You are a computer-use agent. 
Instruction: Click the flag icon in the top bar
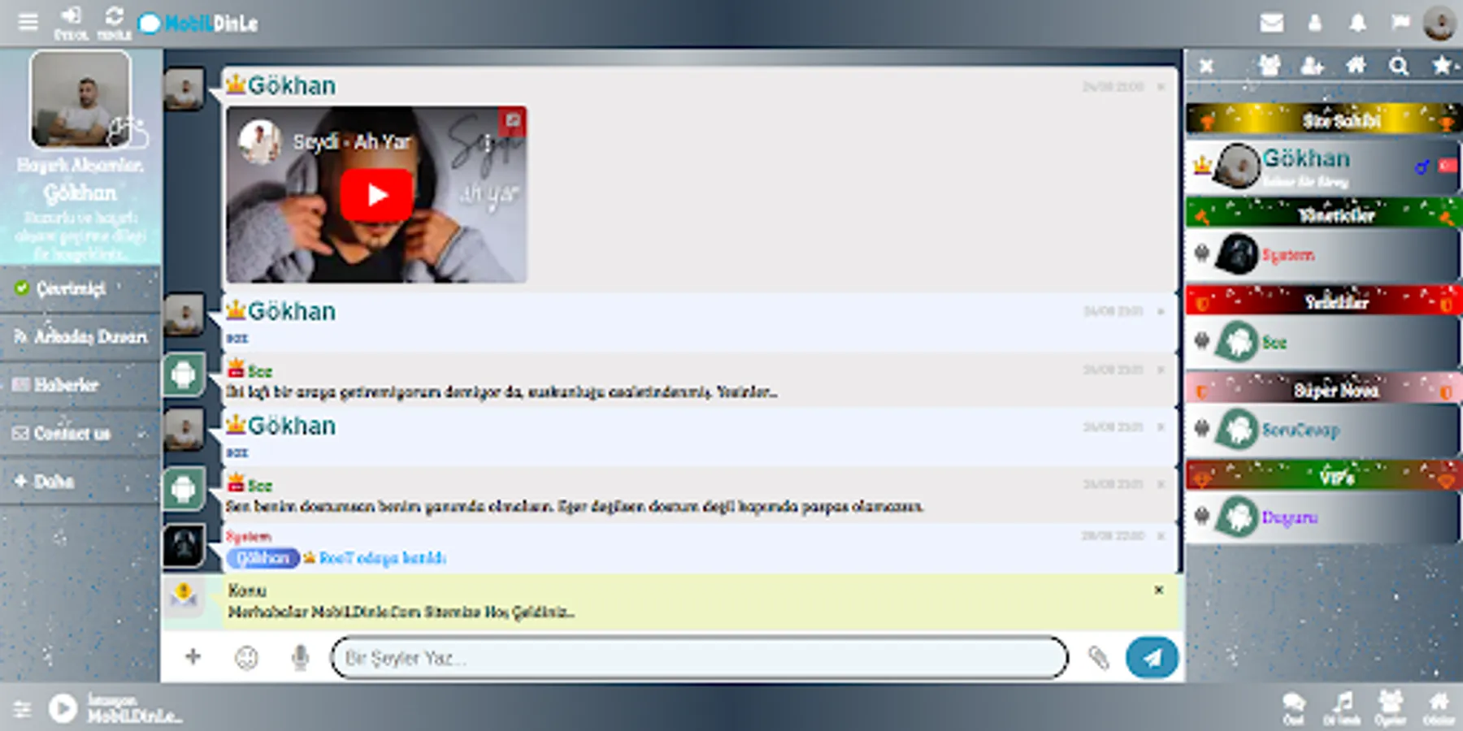[x=1400, y=22]
